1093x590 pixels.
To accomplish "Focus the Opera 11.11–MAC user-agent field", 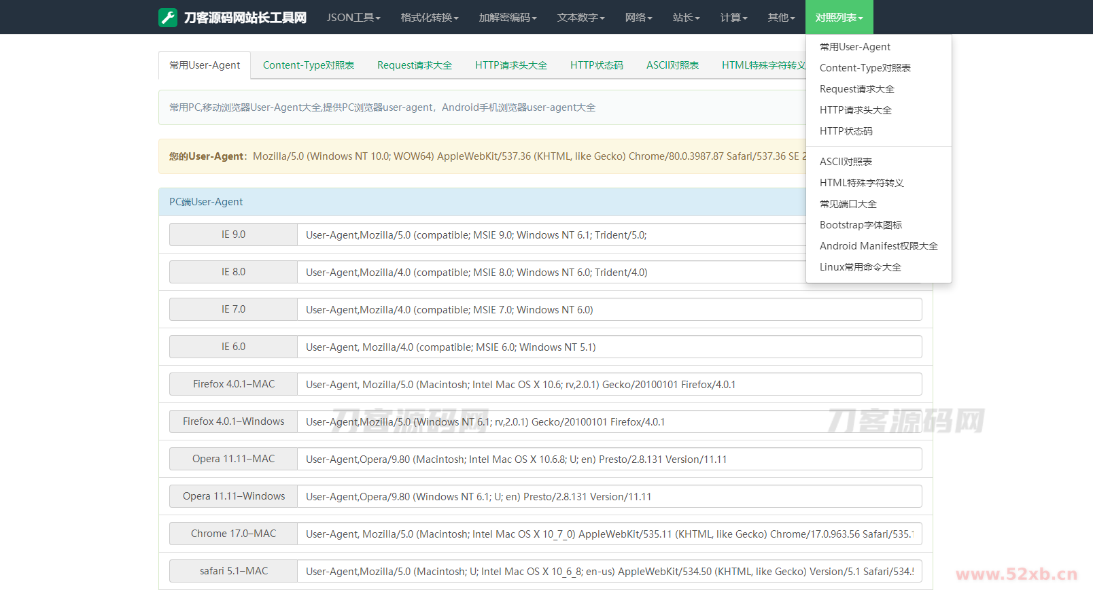I will [x=609, y=459].
